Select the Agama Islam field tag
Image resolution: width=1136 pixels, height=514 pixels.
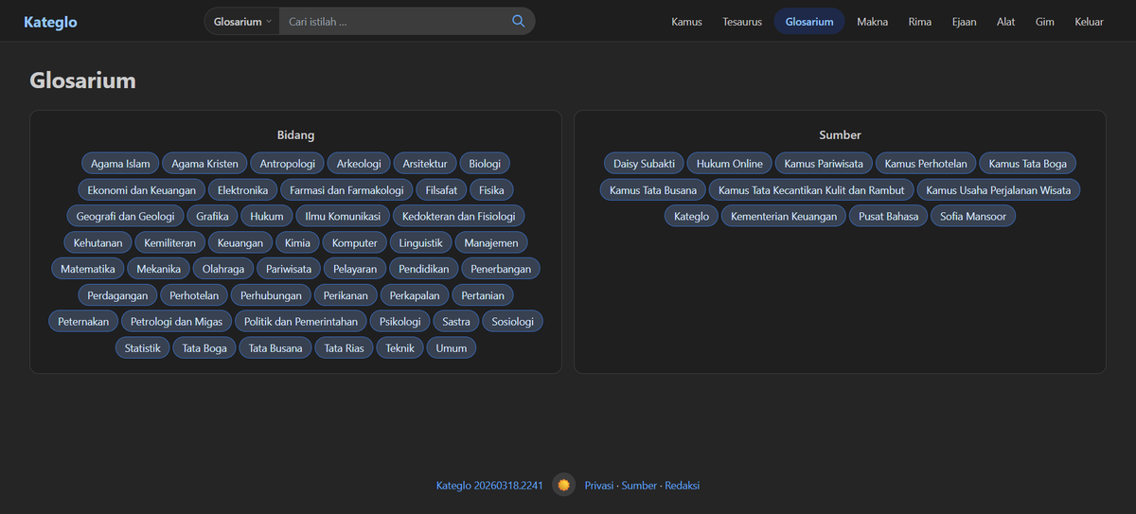click(120, 164)
